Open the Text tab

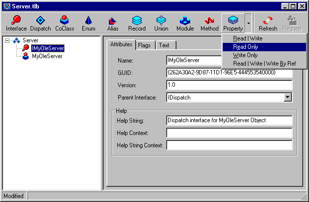point(164,45)
